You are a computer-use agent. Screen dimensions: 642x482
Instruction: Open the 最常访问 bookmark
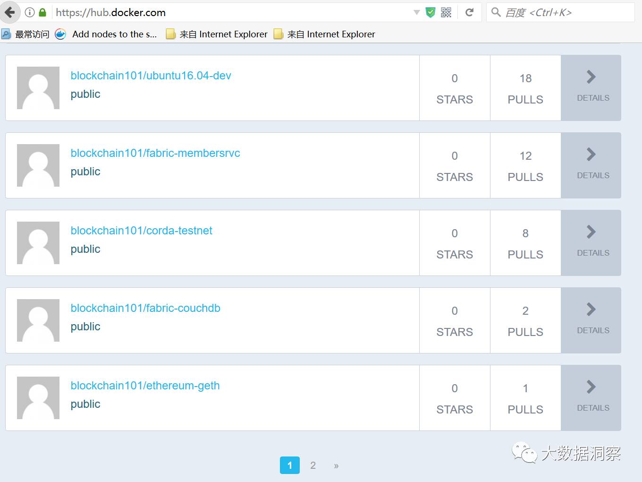point(25,34)
